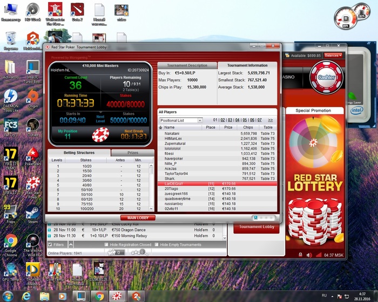The image size is (378, 302).
Task: Toggle the Filters checkbox
Action: pos(50,244)
